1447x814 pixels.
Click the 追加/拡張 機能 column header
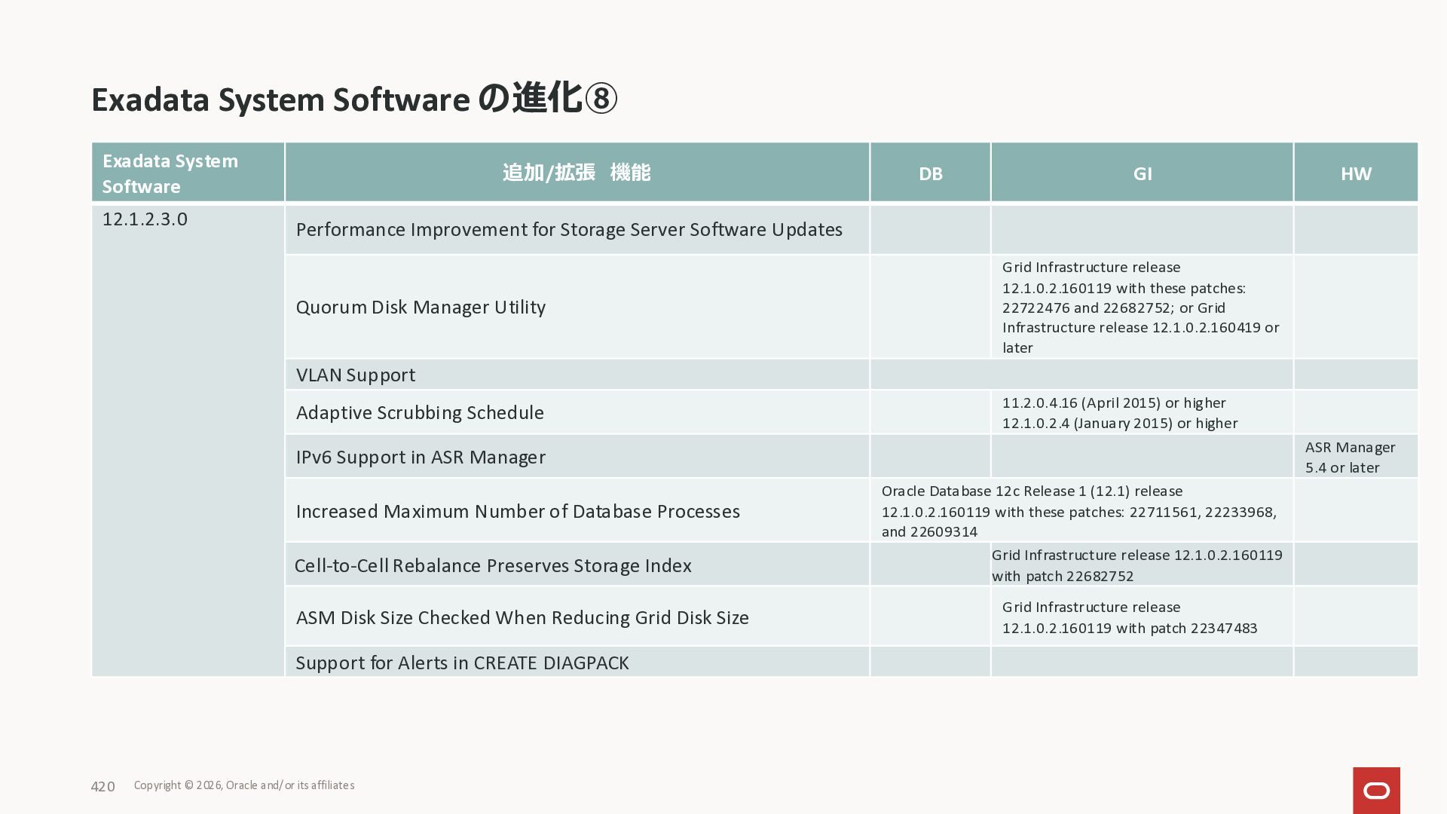click(x=577, y=173)
